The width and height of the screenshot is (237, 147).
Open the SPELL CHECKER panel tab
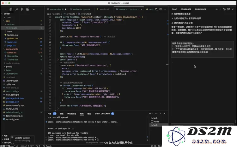(102, 114)
